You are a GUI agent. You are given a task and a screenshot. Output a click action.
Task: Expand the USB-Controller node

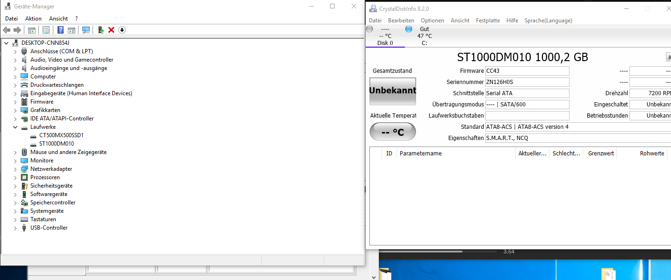[x=15, y=228]
